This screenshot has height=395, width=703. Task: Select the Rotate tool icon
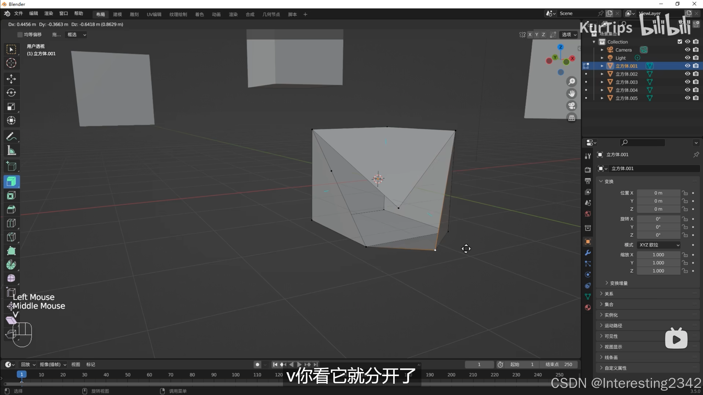[11, 93]
